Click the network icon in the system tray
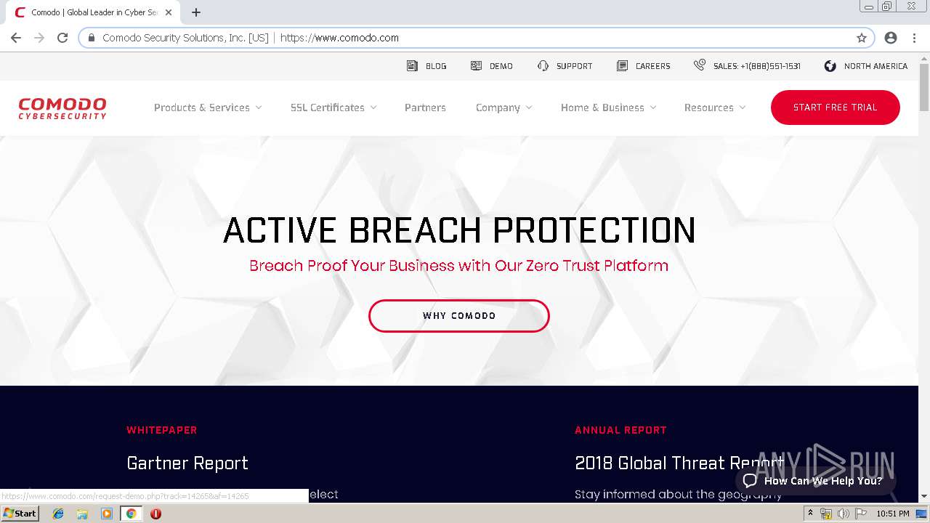This screenshot has height=523, width=930. (x=826, y=514)
